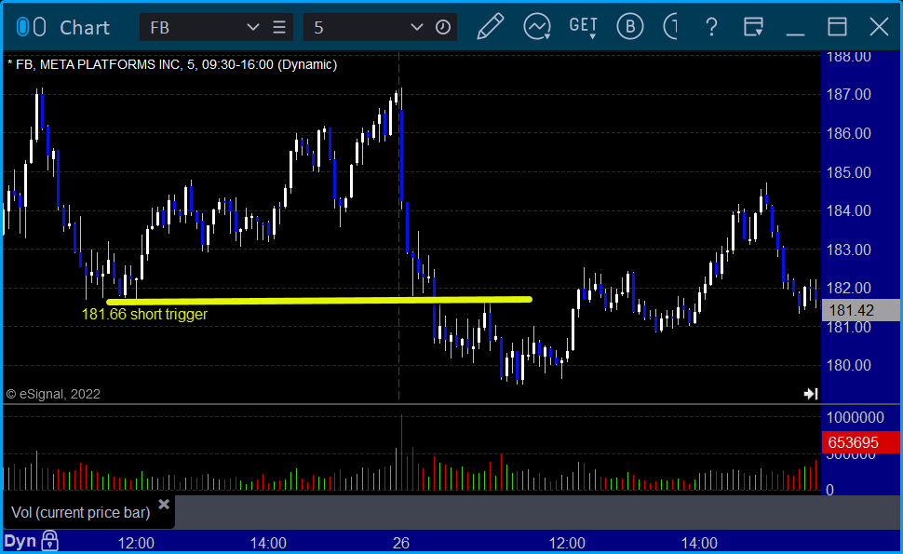Open the time template clock icon

click(443, 27)
